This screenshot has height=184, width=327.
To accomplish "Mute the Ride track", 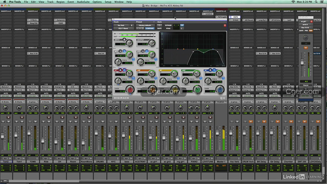I will click(x=49, y=122).
